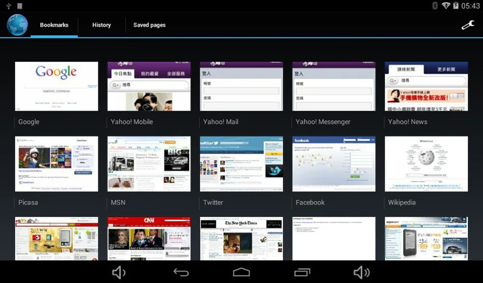Tap the 05:43 clock in status bar
Viewport: 483px width, 283px height.
click(x=470, y=6)
